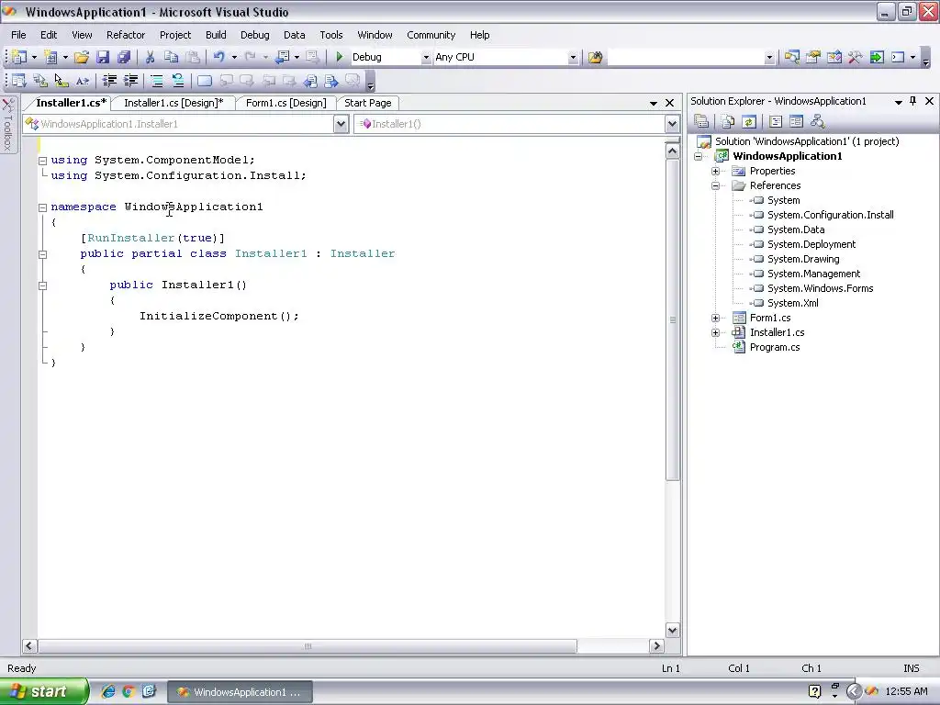
Task: Open the Start Page toolbar icon
Action: click(x=877, y=57)
